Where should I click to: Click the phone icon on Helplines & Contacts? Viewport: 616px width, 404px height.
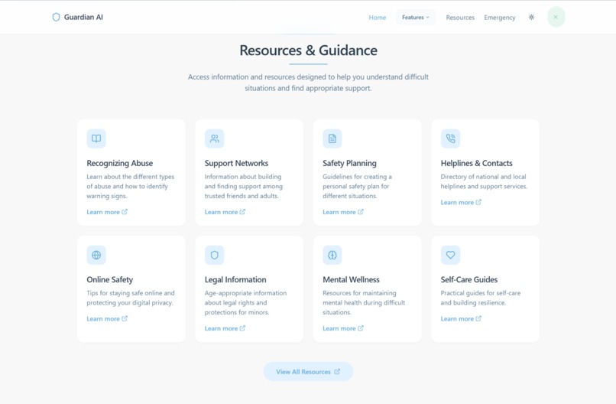coord(451,138)
